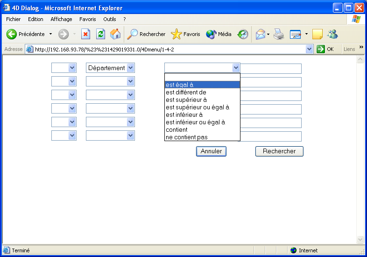The width and height of the screenshot is (367, 257).
Task: Select the "ne contient pas" option
Action: point(187,137)
